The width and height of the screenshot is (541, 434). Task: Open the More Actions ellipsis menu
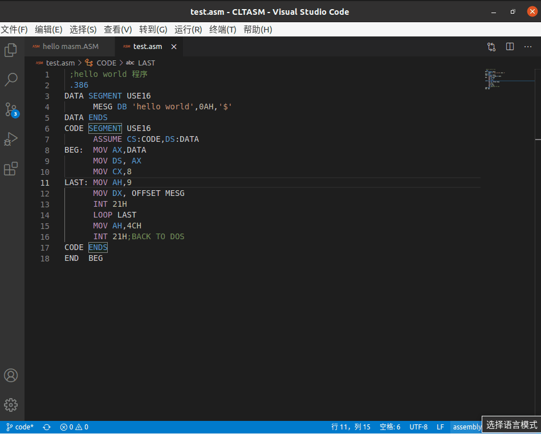[x=528, y=47]
